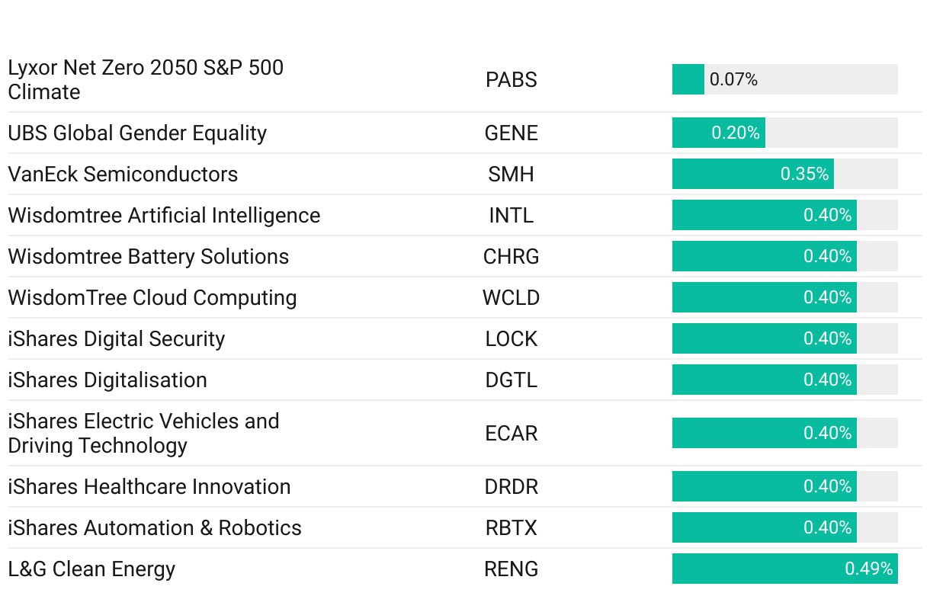The image size is (930, 596).
Task: Click the iShares Digital Security name
Action: pyautogui.click(x=117, y=339)
